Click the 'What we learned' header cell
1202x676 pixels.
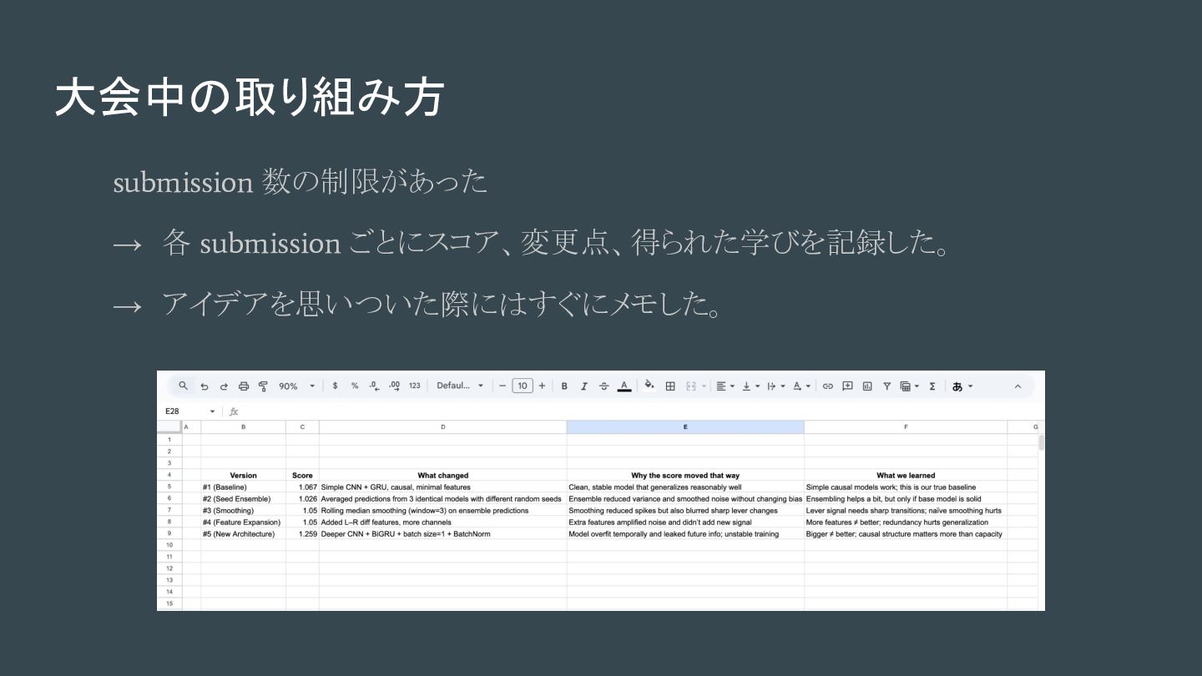click(x=906, y=475)
